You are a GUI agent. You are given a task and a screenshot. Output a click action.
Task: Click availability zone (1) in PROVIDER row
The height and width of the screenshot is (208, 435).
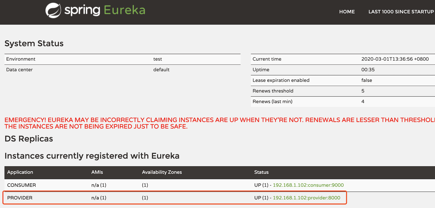[145, 198]
